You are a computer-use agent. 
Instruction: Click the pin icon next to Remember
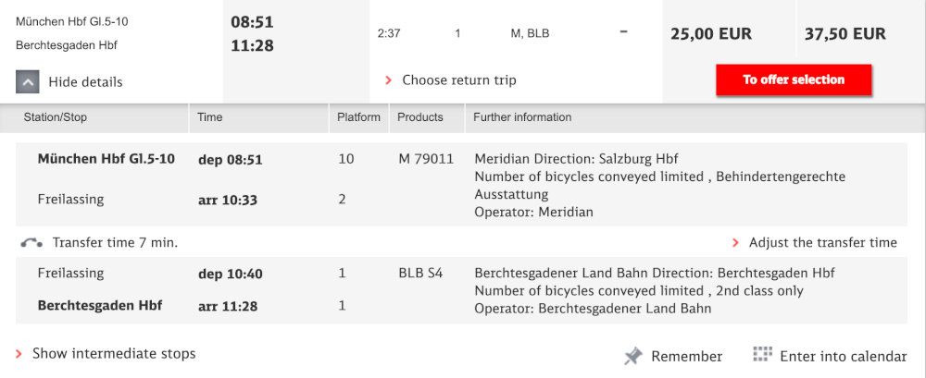coord(633,357)
